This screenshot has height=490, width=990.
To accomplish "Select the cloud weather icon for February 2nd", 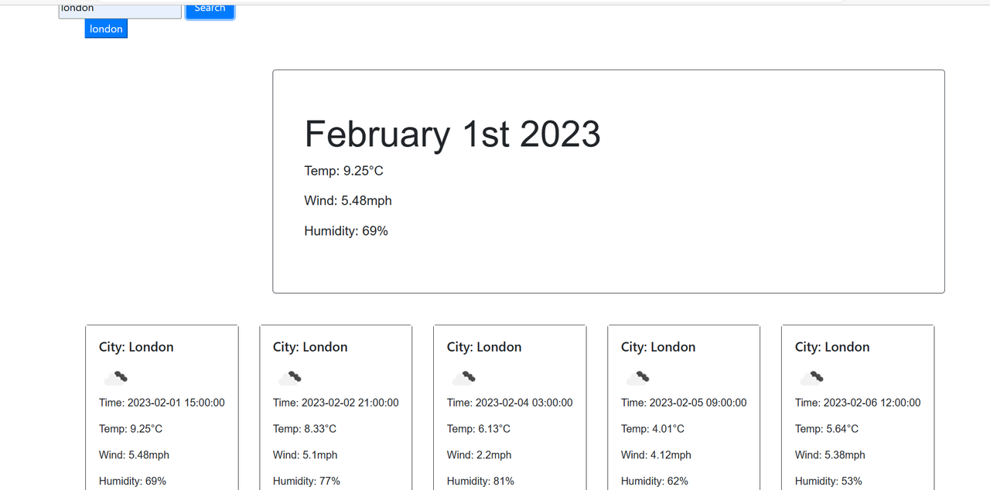I will click(291, 377).
